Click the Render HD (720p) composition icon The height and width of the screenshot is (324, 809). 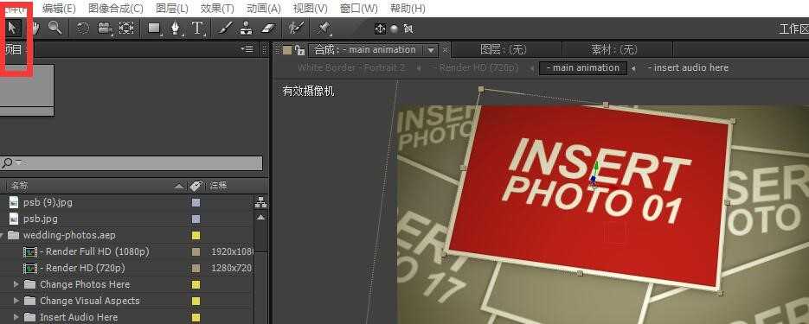30,269
